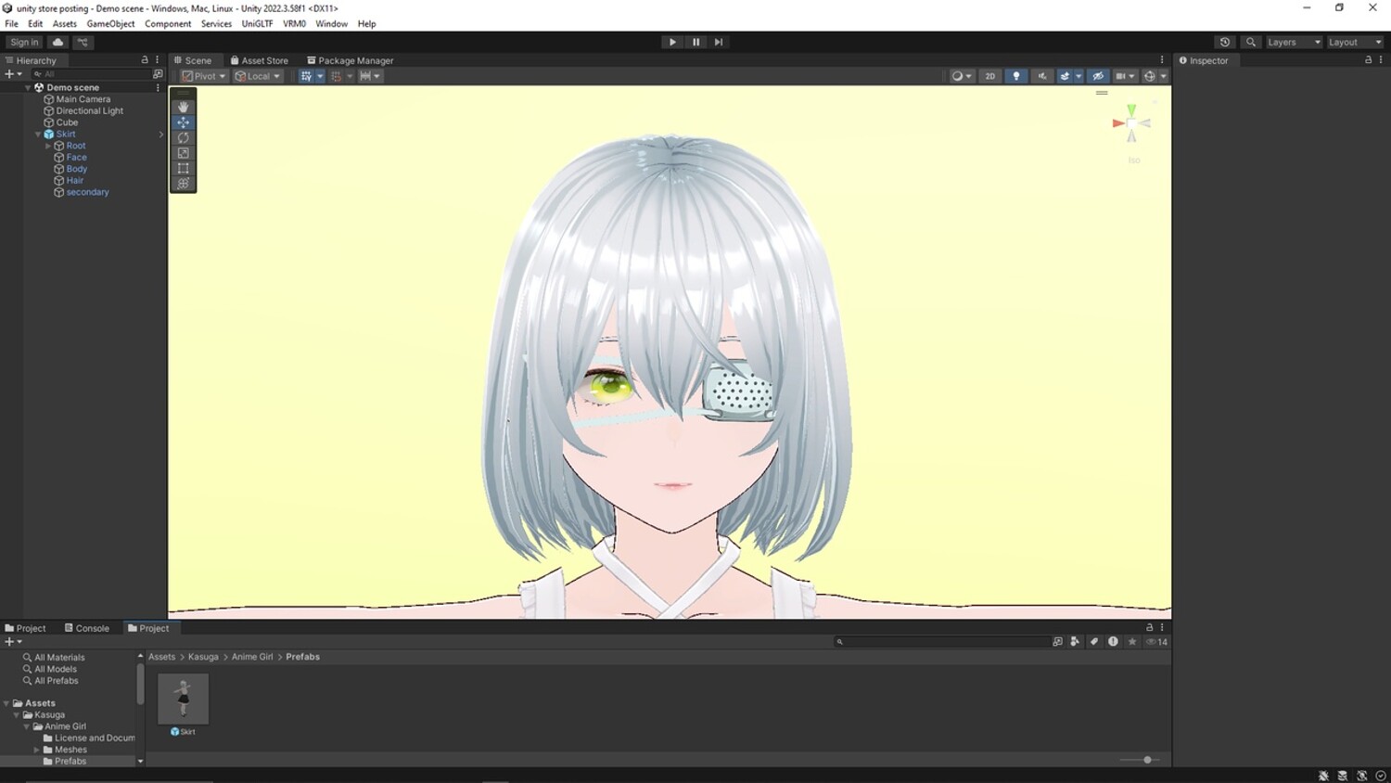The image size is (1391, 783).
Task: Toggle scene effects (skybox/fog) button
Action: coord(1065,76)
